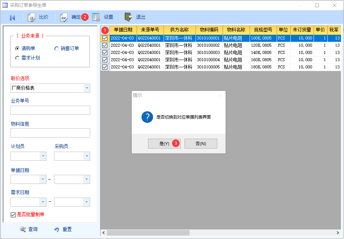The image size is (344, 239).
Task: Click 退出 toolbar label
Action: (x=141, y=17)
